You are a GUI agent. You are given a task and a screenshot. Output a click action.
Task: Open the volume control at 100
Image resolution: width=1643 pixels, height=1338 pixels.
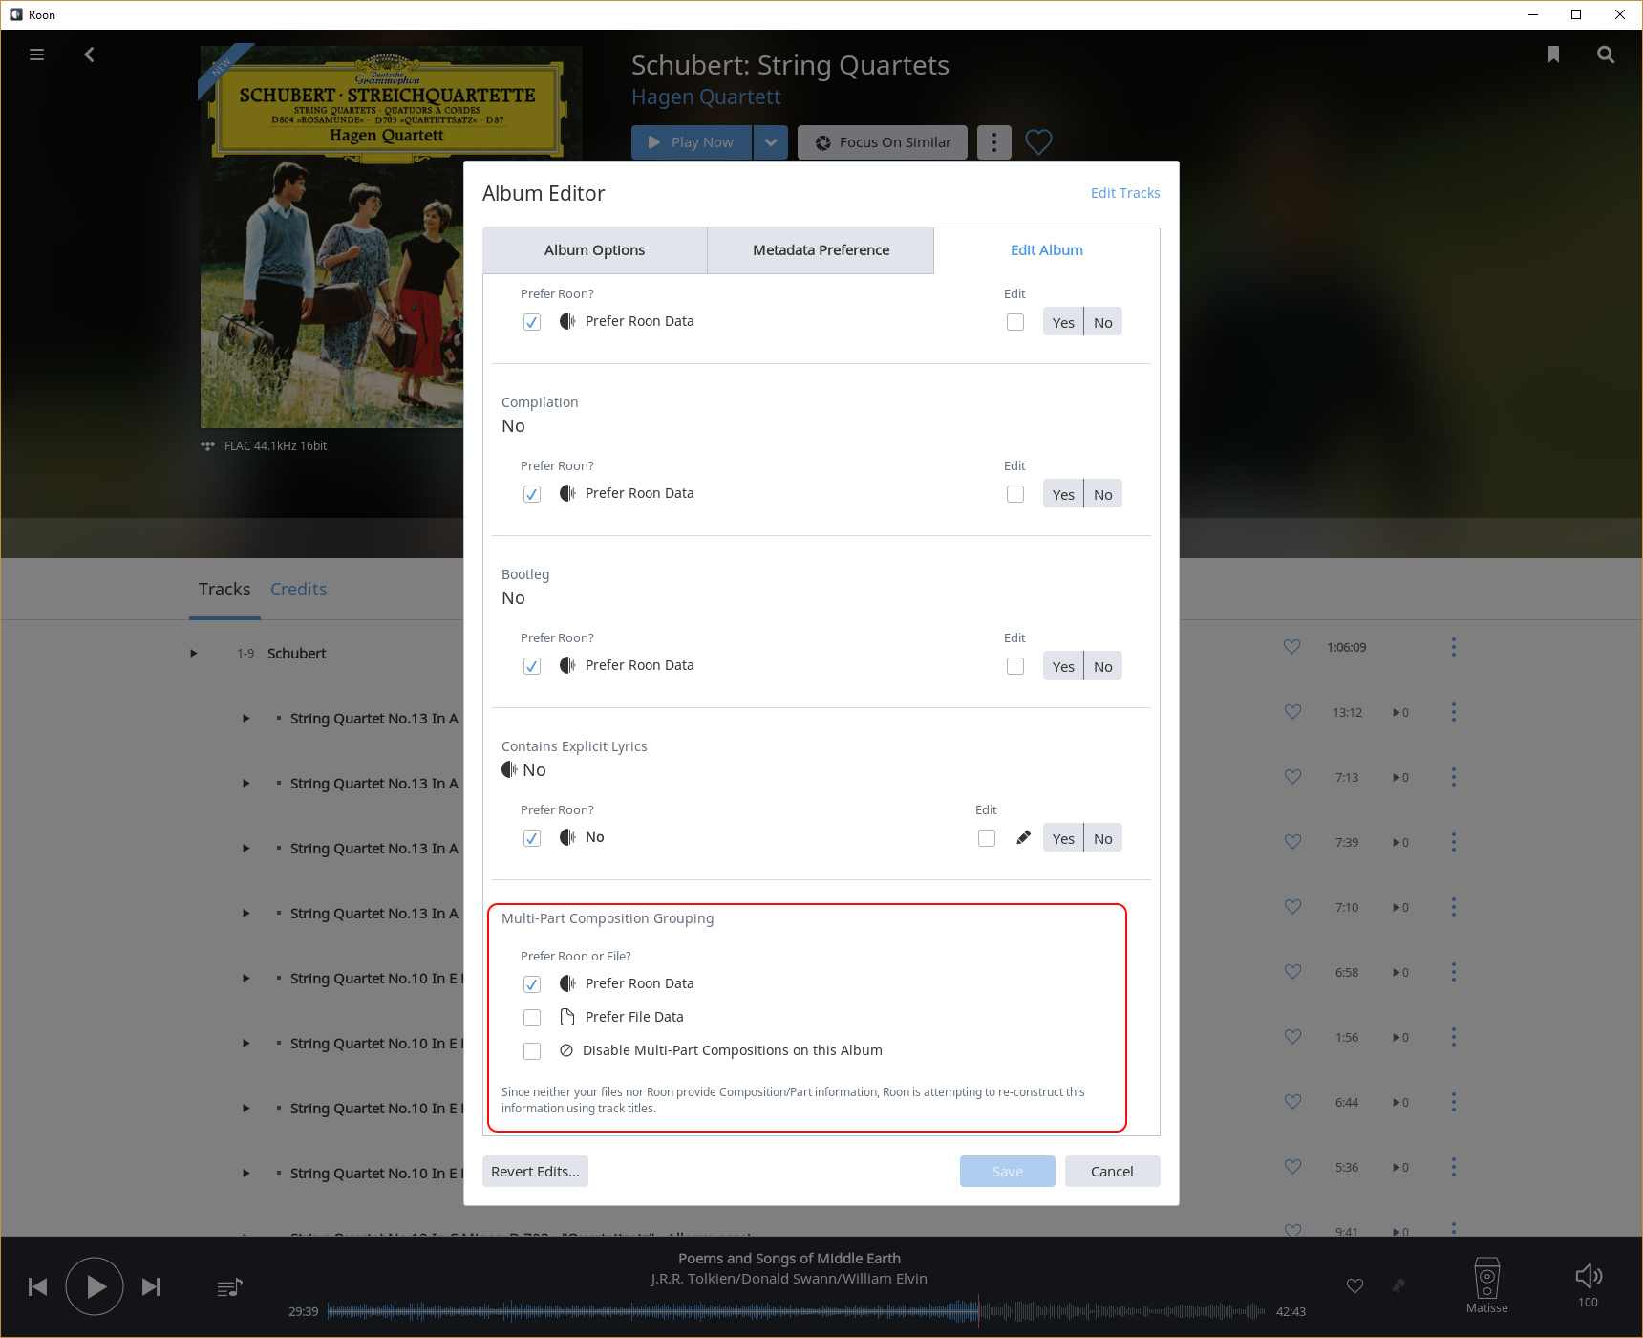pos(1588,1285)
